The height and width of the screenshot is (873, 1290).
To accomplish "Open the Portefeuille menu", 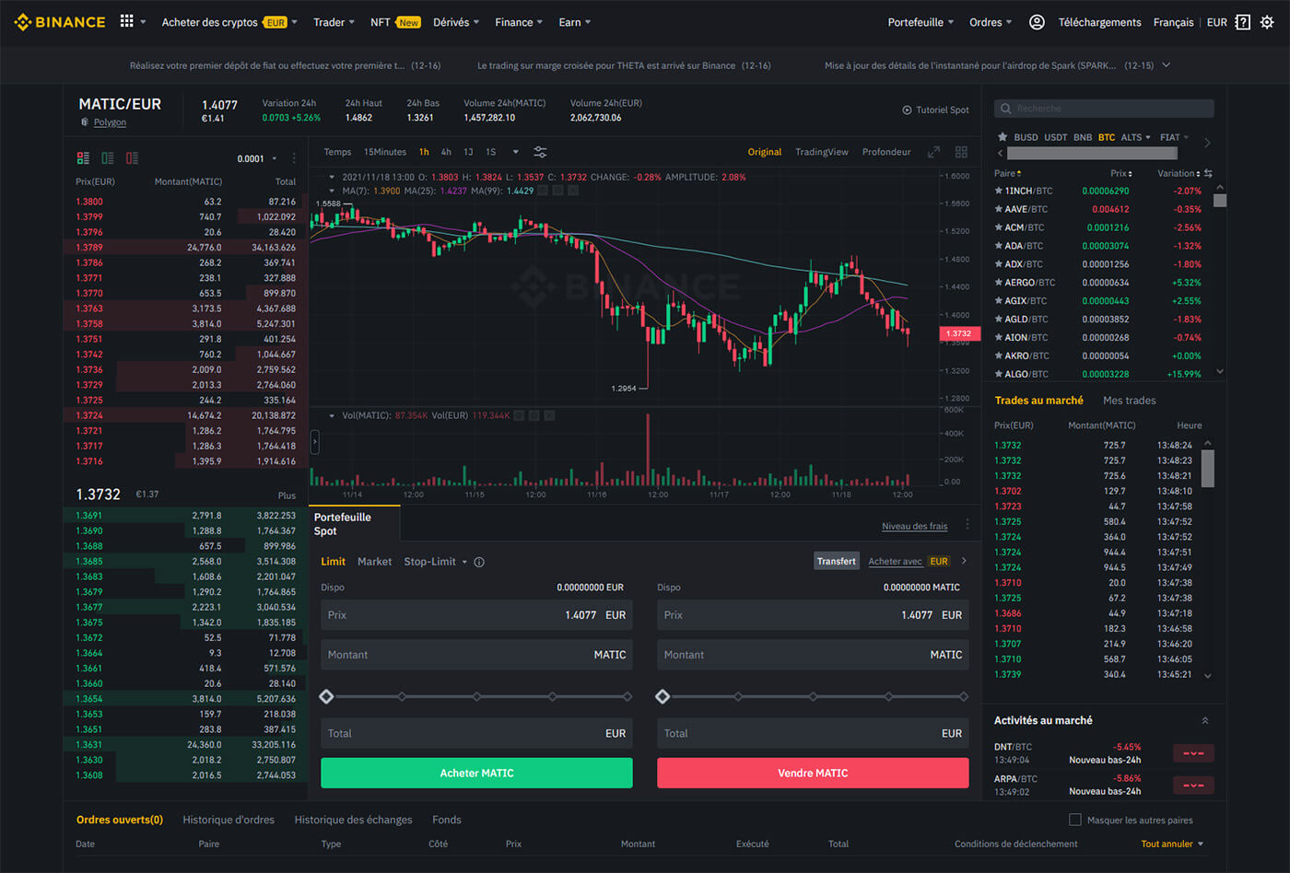I will pyautogui.click(x=921, y=22).
